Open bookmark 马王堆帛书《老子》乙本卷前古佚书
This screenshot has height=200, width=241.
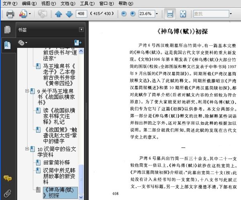pyautogui.click(x=59, y=75)
